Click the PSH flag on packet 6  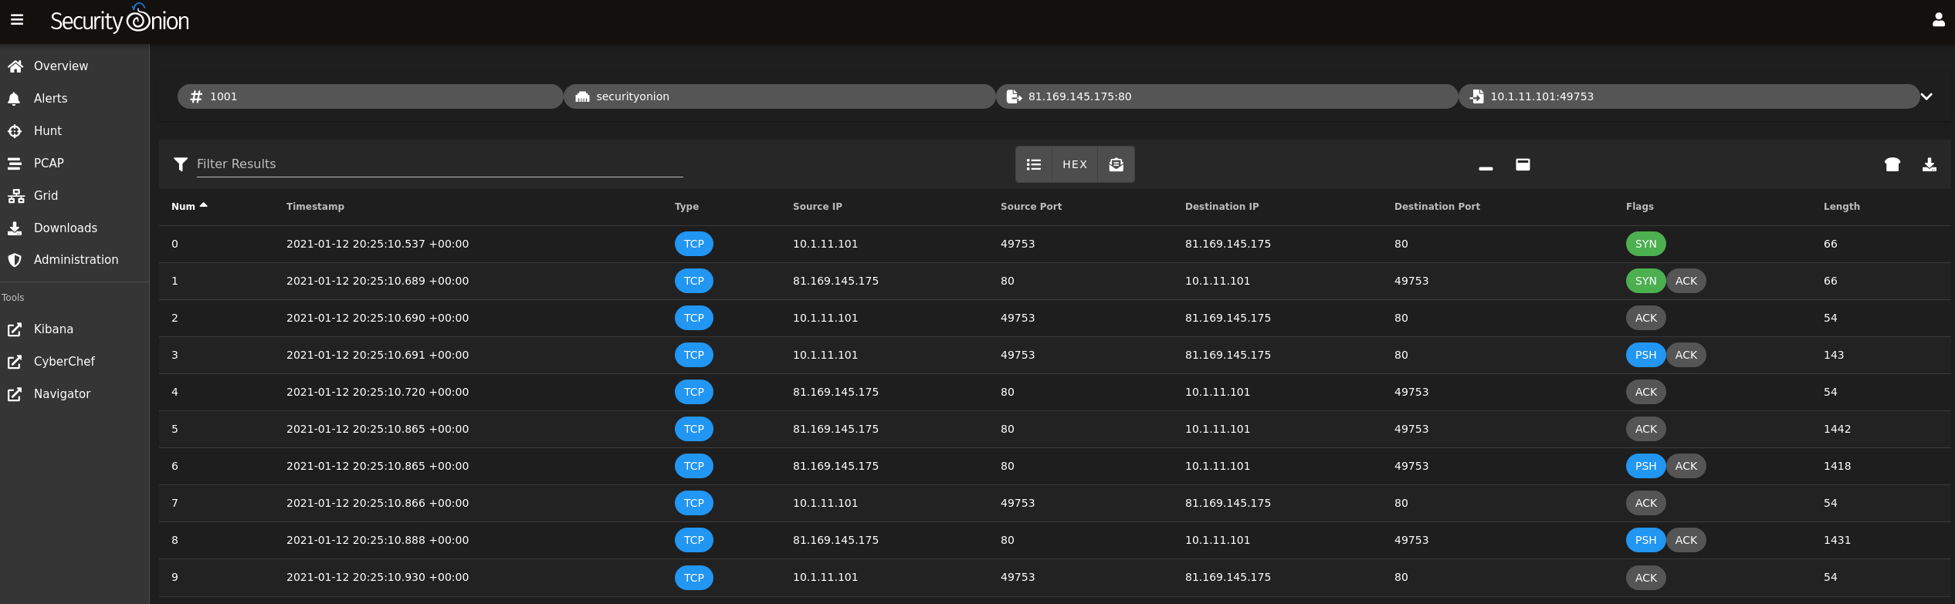[1645, 466]
